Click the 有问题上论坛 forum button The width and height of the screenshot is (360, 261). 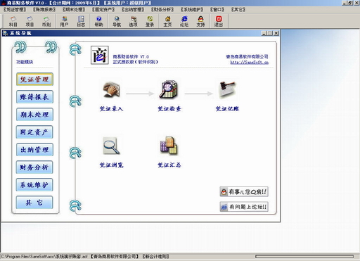244,207
